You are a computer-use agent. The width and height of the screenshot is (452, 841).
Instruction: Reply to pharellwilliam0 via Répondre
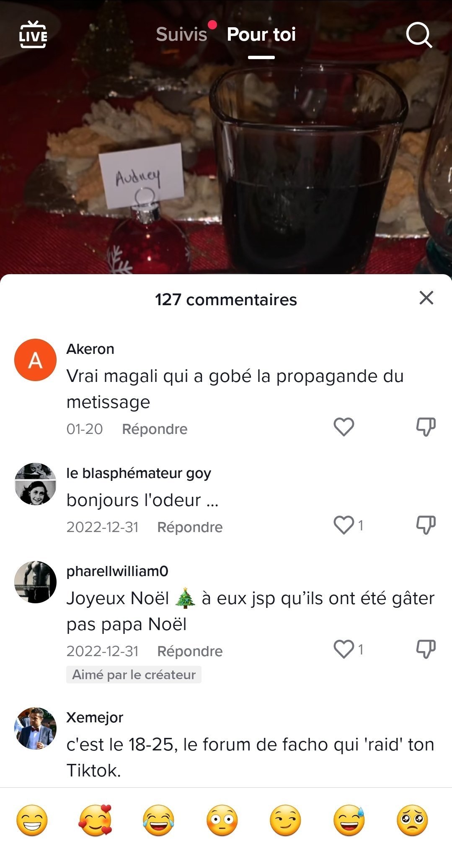pos(190,651)
